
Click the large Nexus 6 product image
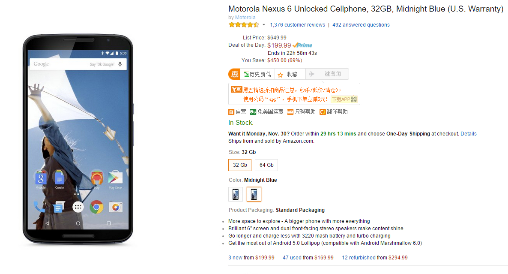pyautogui.click(x=78, y=140)
